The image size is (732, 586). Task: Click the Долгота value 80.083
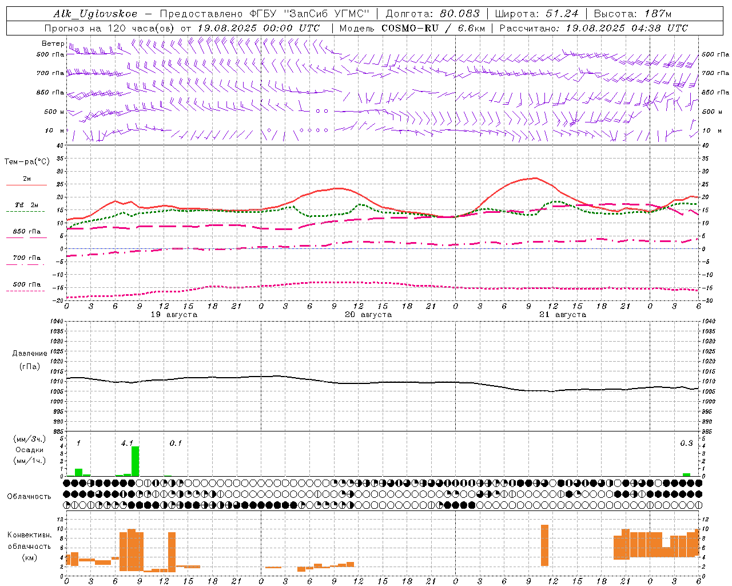point(460,14)
